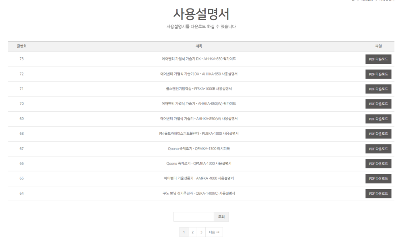Click post number 65
The height and width of the screenshot is (244, 413).
[22, 178]
